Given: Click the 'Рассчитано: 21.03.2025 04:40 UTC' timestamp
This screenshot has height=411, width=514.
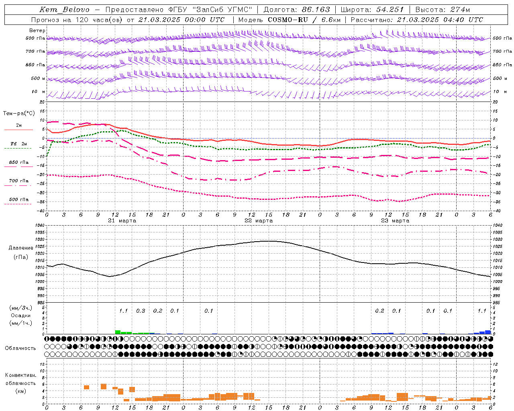Looking at the screenshot, I should pos(417,20).
